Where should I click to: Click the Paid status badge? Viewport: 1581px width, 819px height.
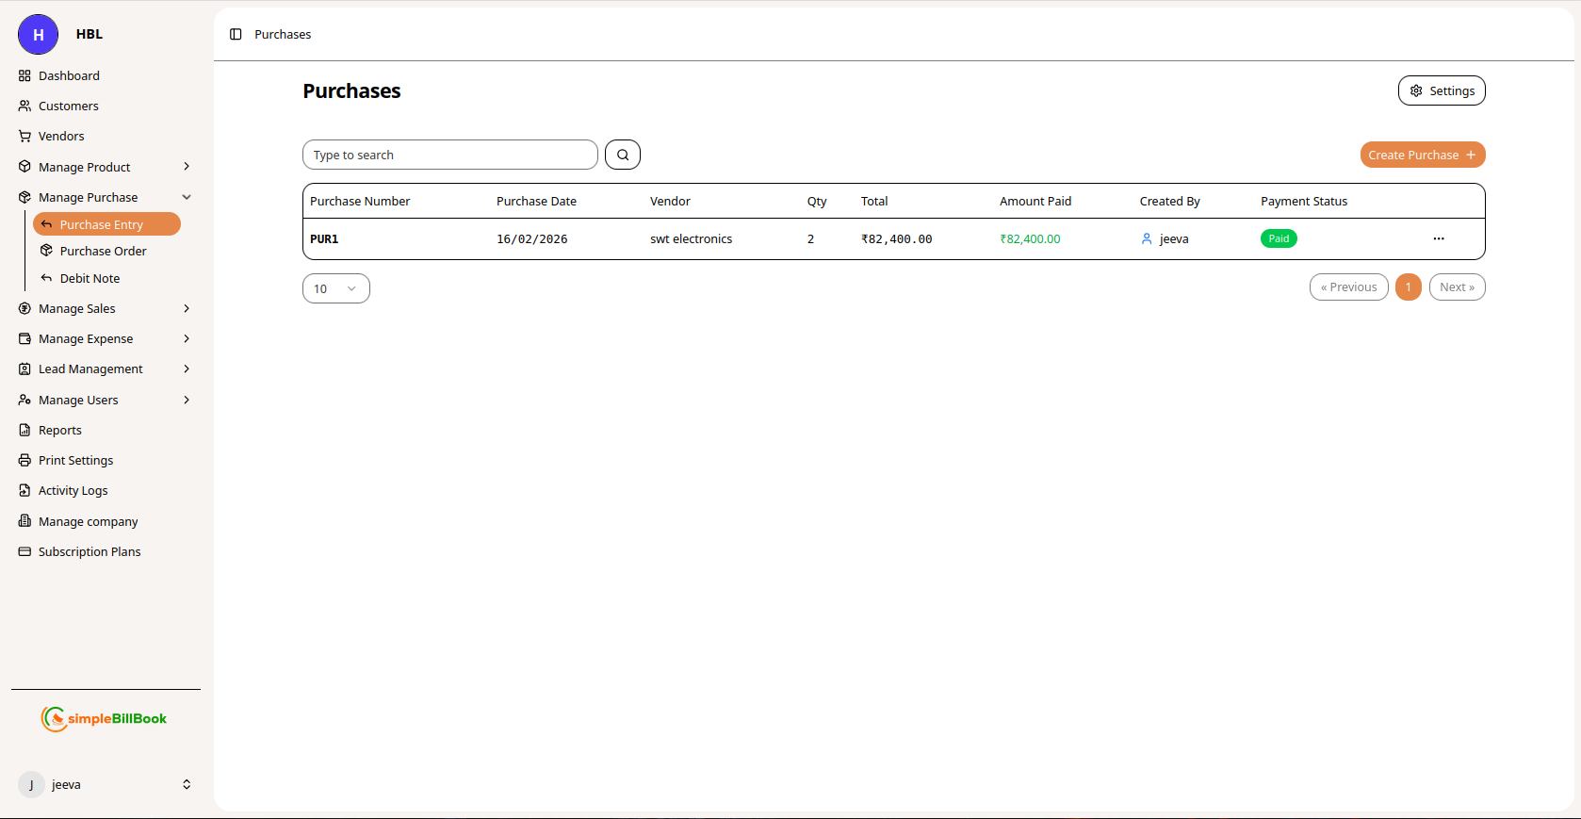tap(1278, 238)
